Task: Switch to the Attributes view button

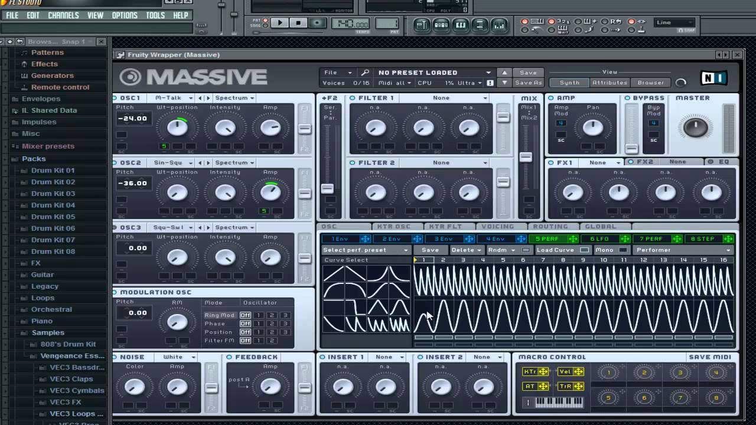Action: tap(610, 83)
